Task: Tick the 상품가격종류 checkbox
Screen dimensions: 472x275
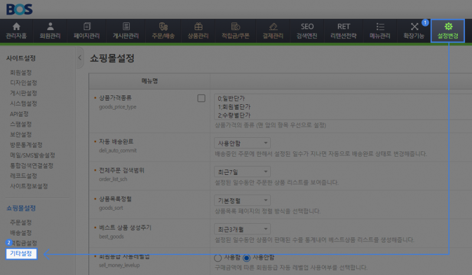Action: click(201, 98)
